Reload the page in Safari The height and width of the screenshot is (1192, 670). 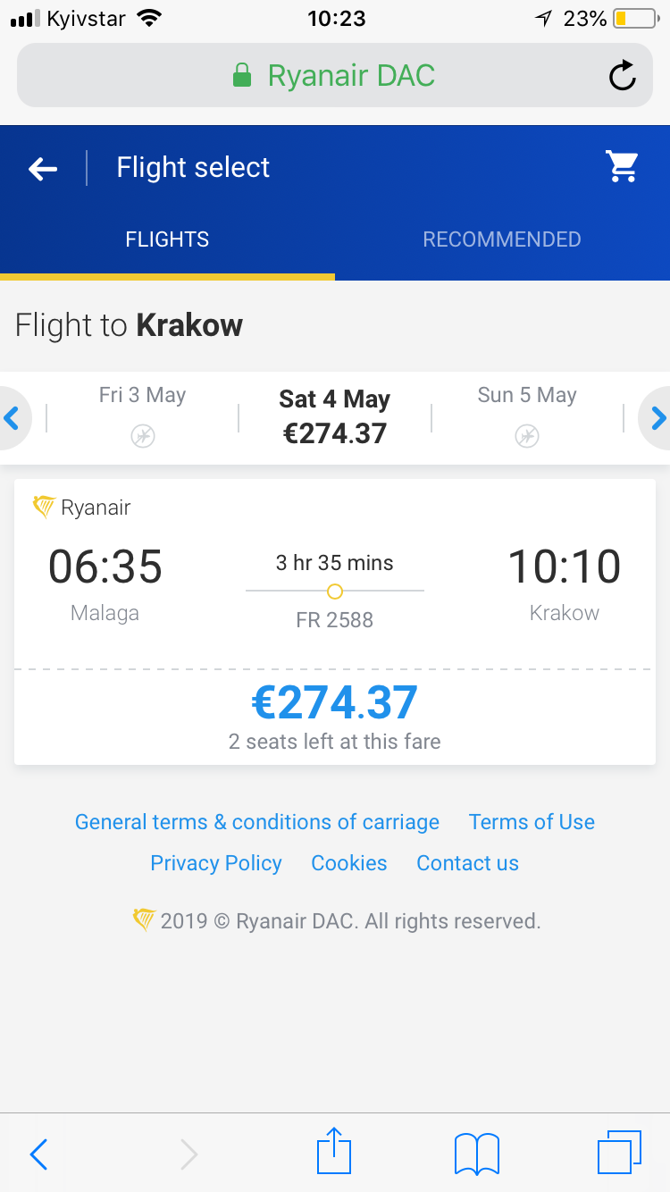pos(622,76)
